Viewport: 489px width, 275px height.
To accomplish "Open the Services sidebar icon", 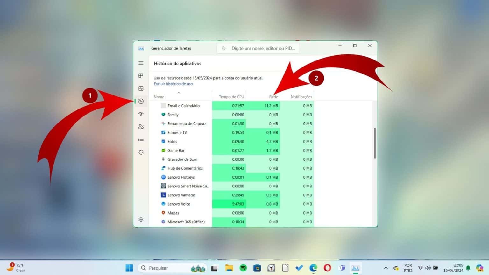I will pos(141,152).
